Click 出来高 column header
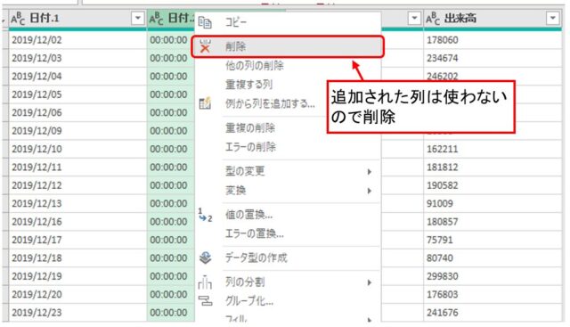This screenshot has width=570, height=327. (493, 18)
